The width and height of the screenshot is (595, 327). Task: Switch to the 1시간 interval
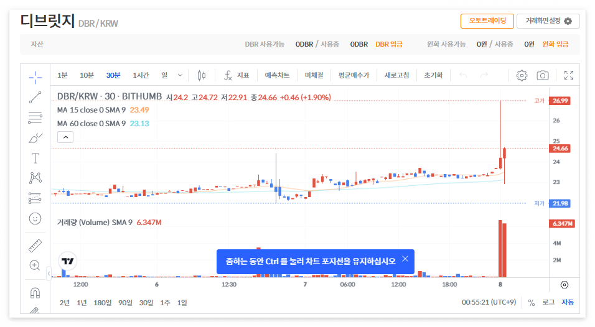(x=141, y=75)
